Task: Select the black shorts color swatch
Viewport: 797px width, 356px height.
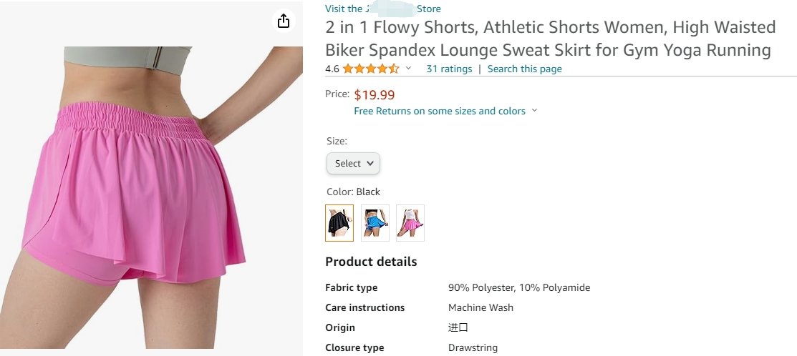Action: click(339, 222)
